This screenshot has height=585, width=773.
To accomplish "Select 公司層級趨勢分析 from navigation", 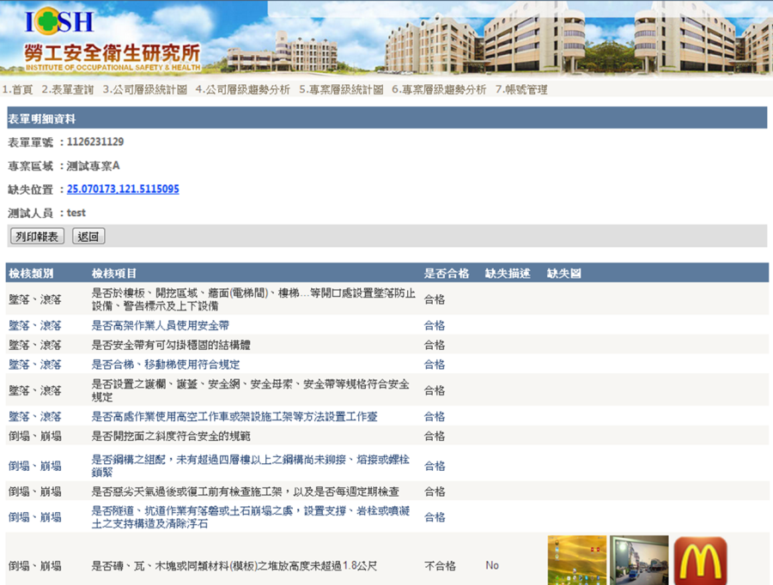I will (x=242, y=89).
